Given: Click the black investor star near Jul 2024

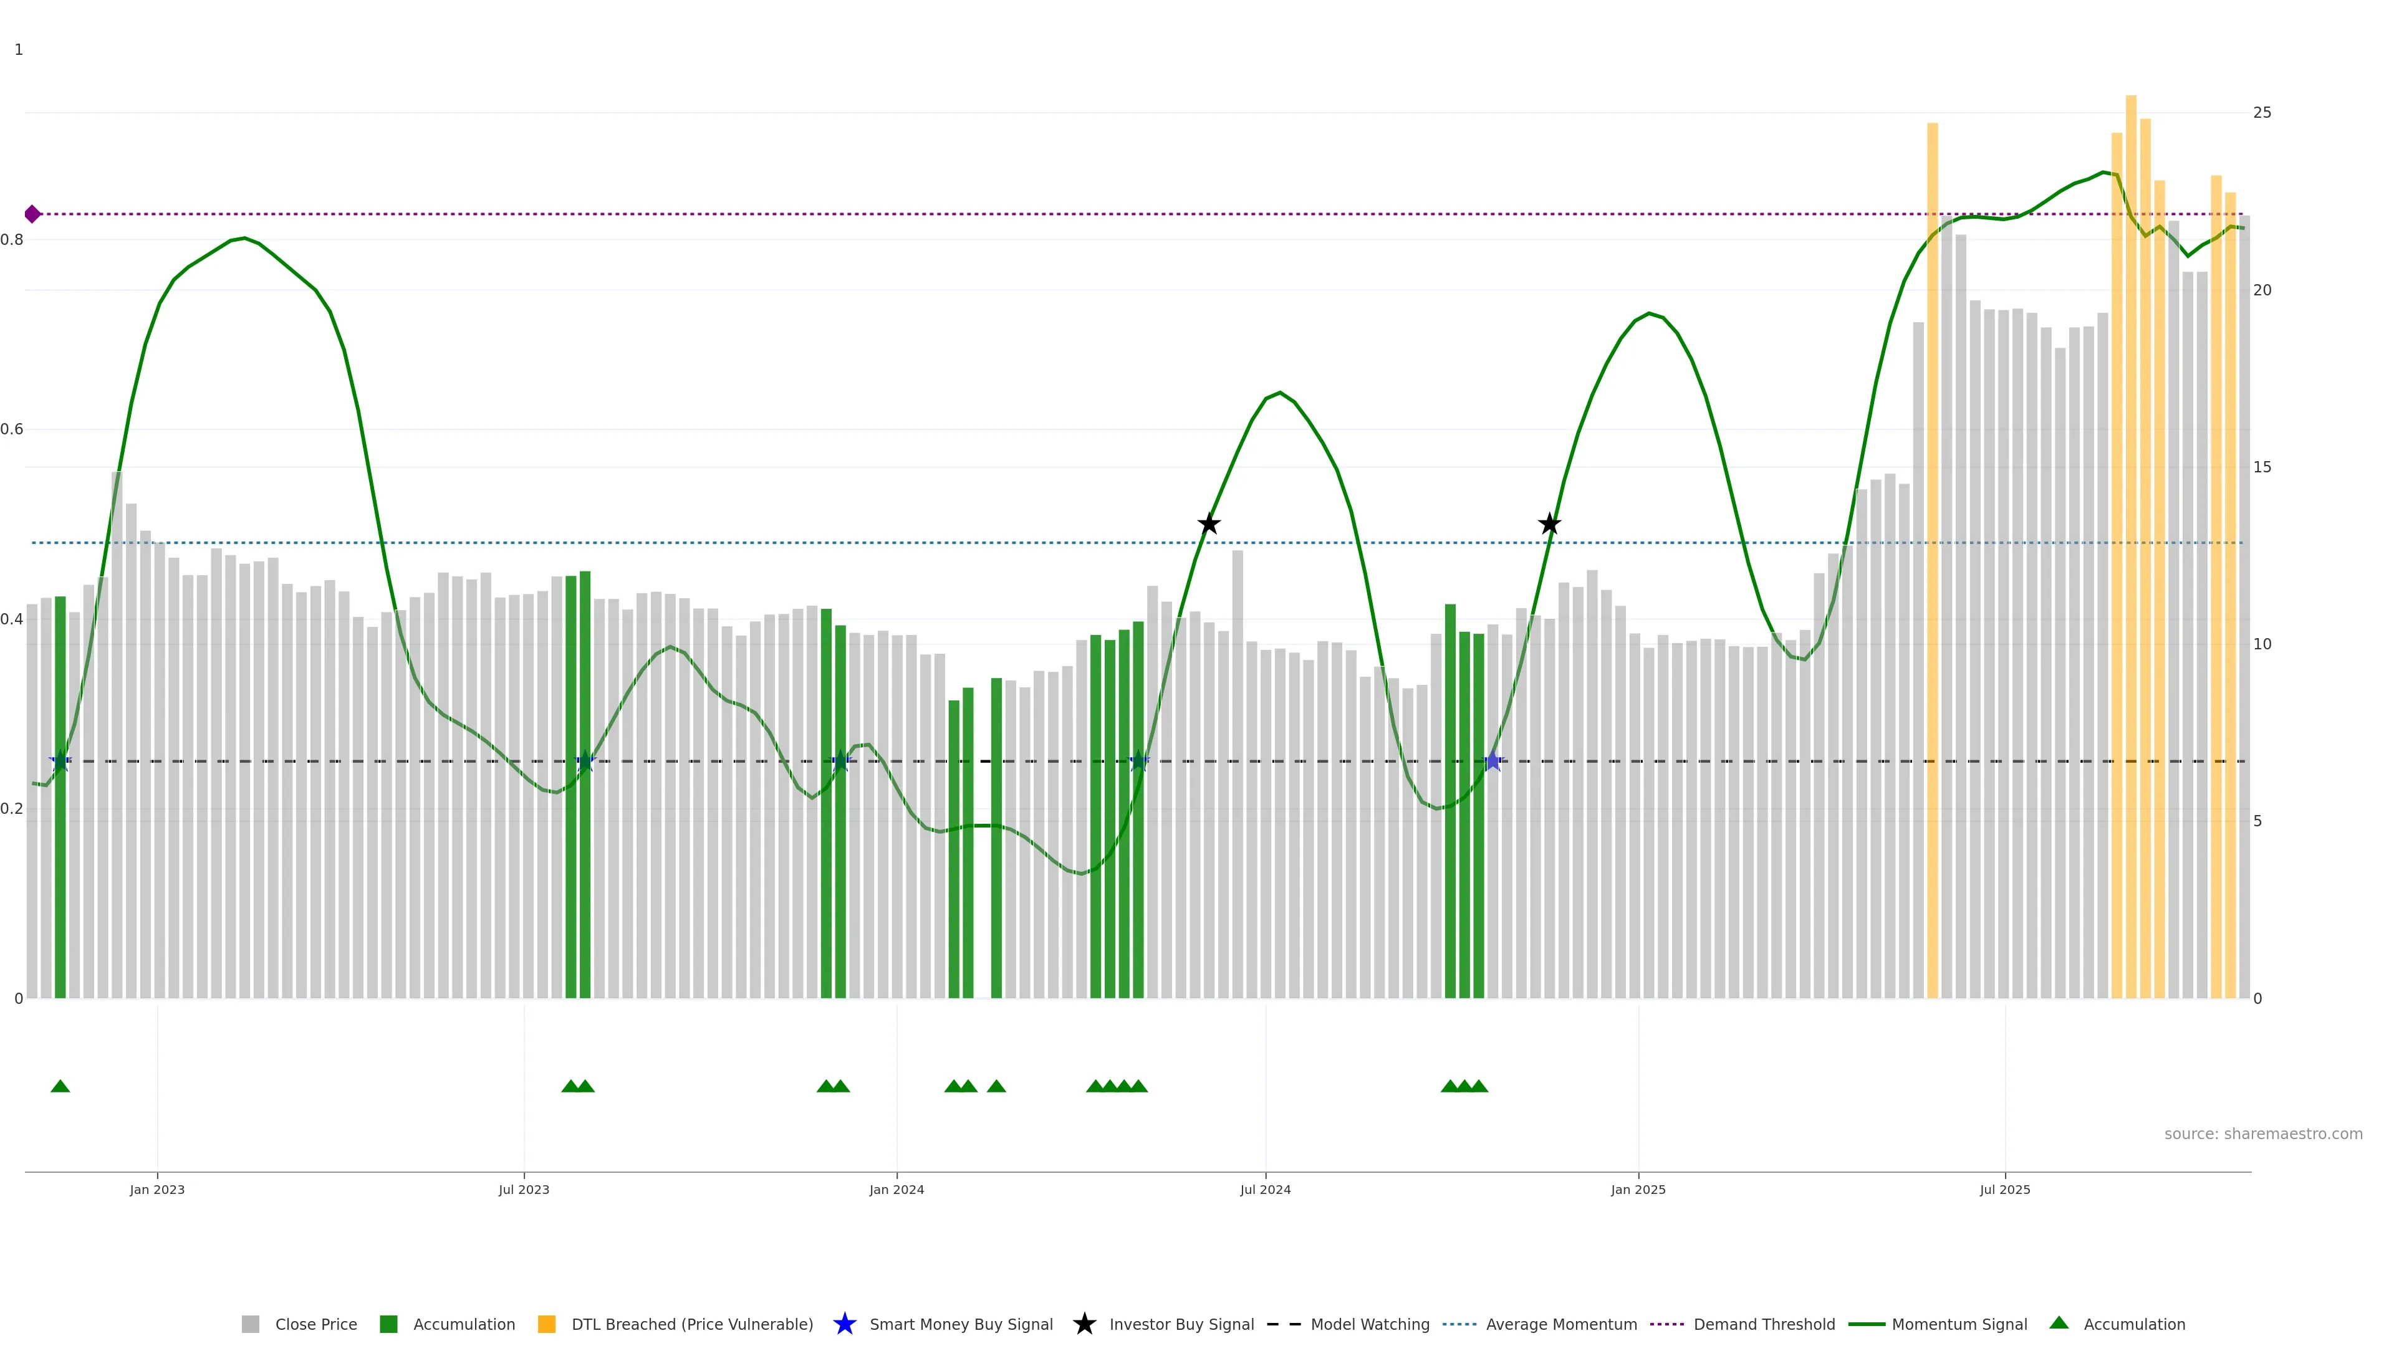Looking at the screenshot, I should [1208, 524].
